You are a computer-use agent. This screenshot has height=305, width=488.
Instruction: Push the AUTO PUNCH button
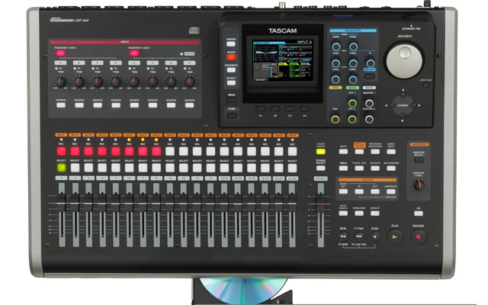pyautogui.click(x=343, y=213)
